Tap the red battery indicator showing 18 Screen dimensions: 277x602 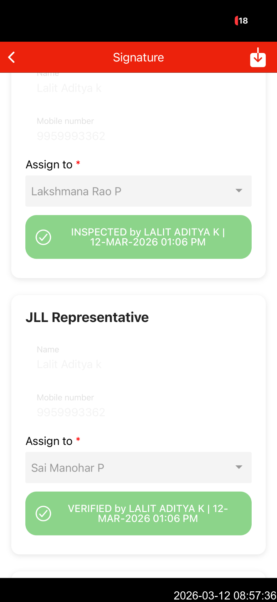click(241, 21)
